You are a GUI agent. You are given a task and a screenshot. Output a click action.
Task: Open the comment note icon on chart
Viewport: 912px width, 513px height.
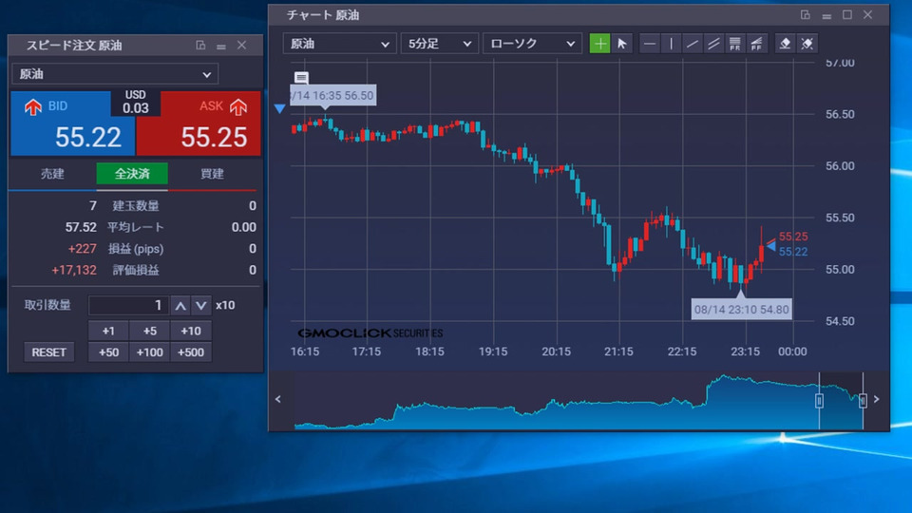pyautogui.click(x=301, y=77)
